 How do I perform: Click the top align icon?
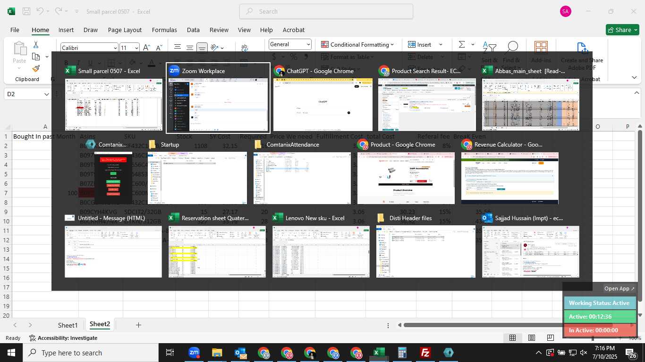tap(178, 47)
